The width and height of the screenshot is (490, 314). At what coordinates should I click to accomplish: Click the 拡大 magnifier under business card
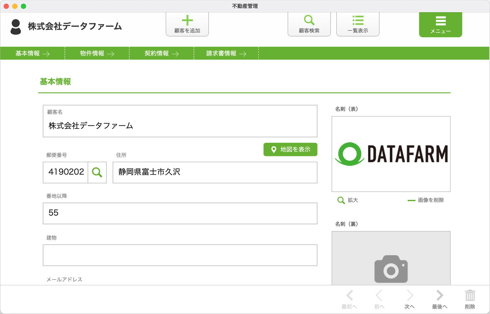click(341, 200)
